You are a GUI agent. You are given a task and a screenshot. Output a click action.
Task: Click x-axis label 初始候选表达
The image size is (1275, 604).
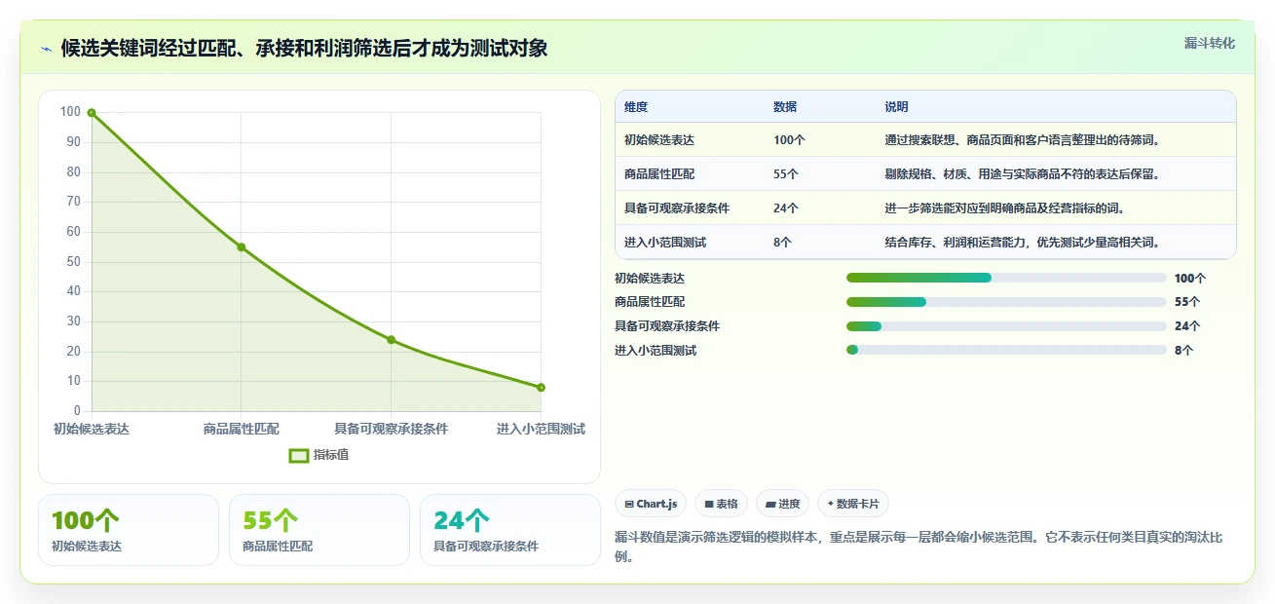tap(92, 429)
